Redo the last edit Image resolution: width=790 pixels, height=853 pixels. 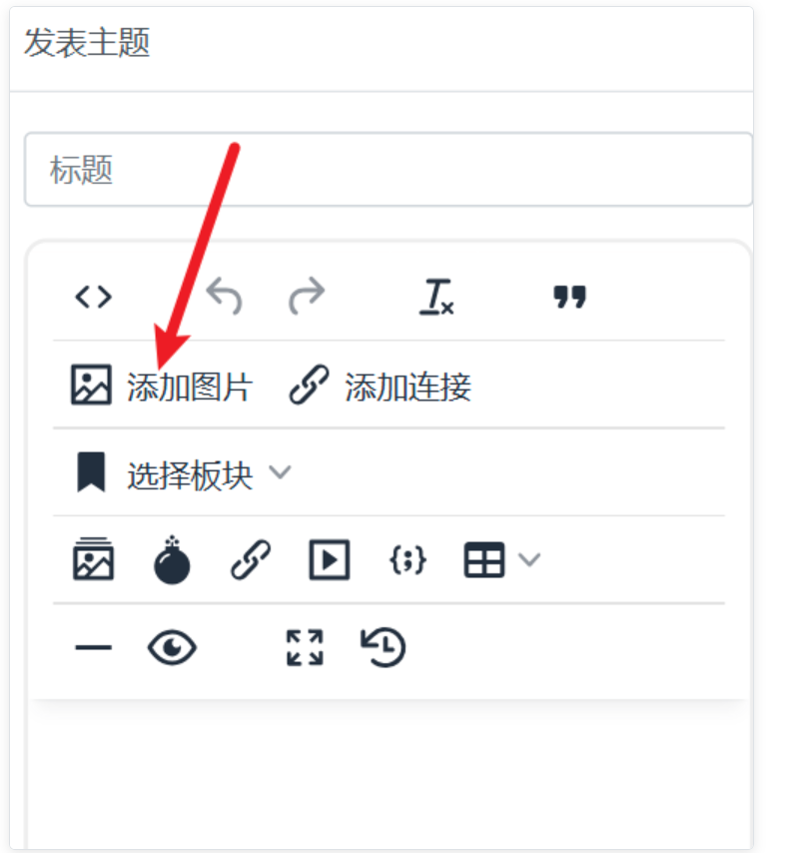coord(307,296)
